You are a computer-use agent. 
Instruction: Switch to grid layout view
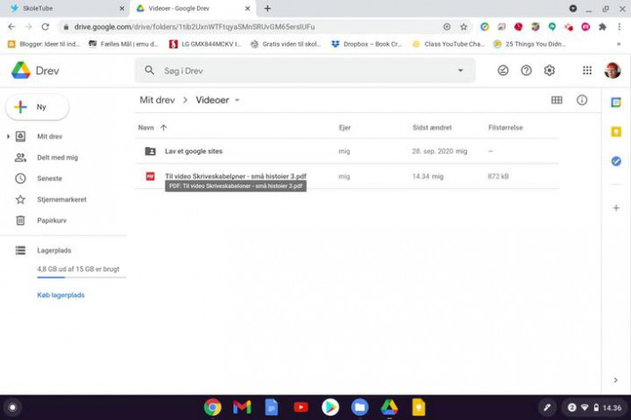pyautogui.click(x=557, y=100)
